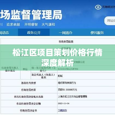Select the 法定代表人（负责人）姓名 label
115x115 pixels.
pos(43,76)
